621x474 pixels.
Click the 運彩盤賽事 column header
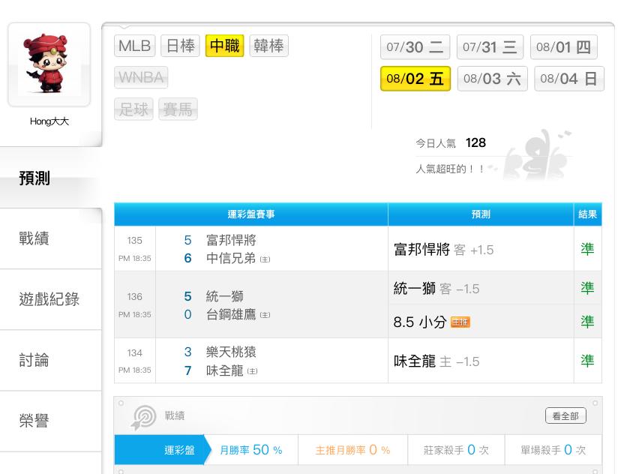click(x=251, y=214)
